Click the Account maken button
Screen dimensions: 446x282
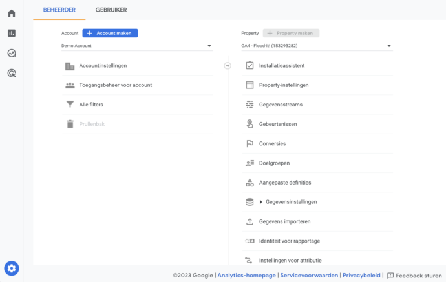pyautogui.click(x=110, y=33)
